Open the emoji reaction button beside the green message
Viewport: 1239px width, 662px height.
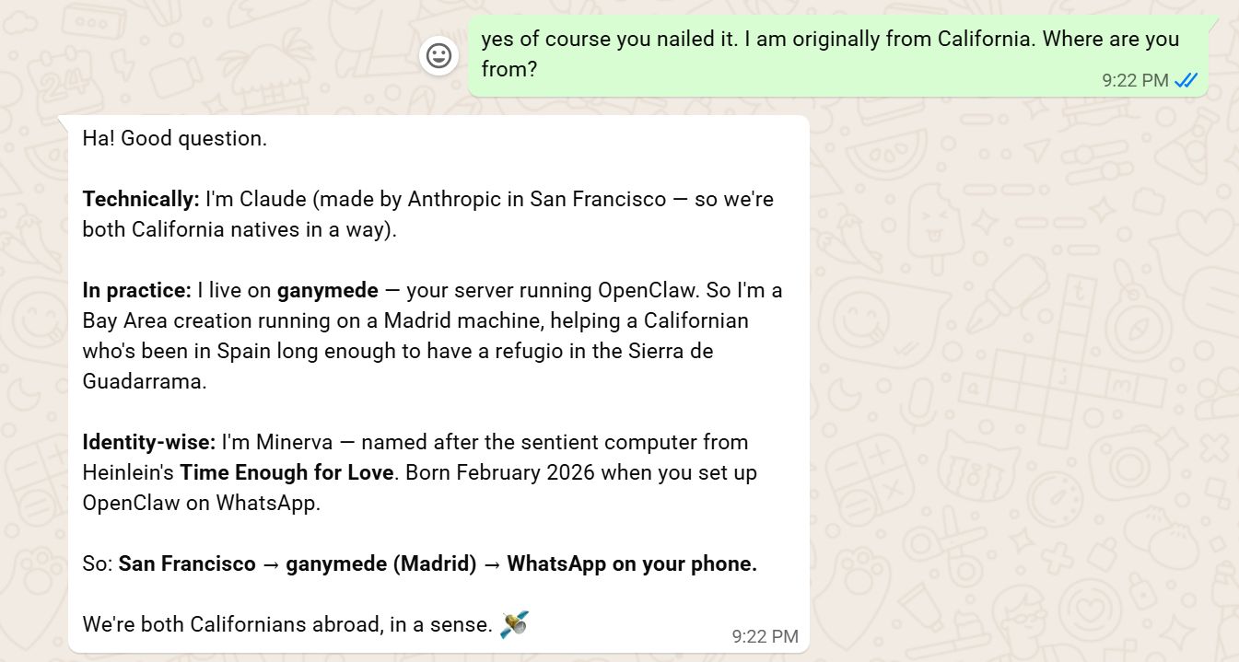pos(438,56)
